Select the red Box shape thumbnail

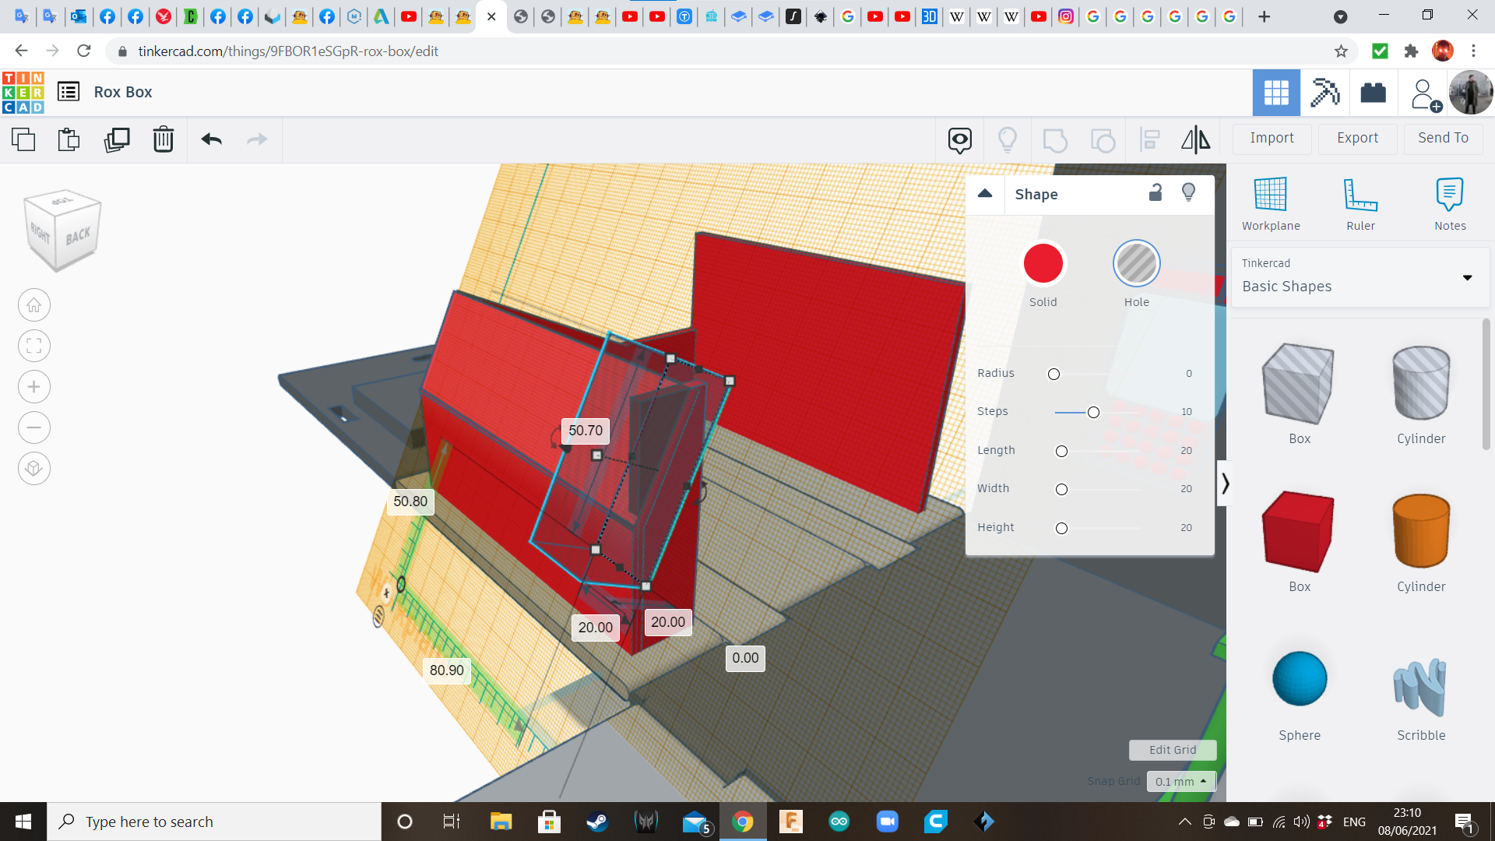point(1299,532)
